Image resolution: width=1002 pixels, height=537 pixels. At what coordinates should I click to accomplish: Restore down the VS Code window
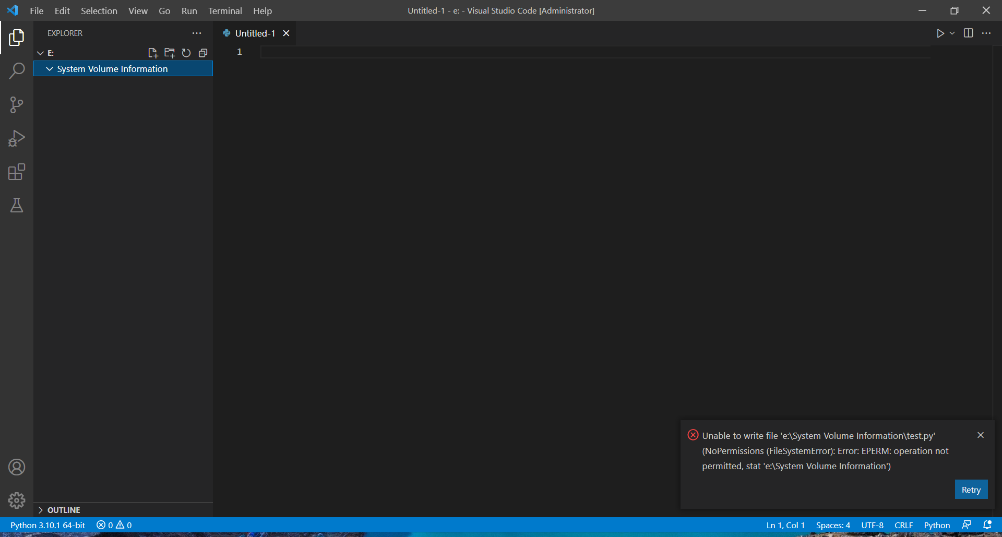(954, 10)
